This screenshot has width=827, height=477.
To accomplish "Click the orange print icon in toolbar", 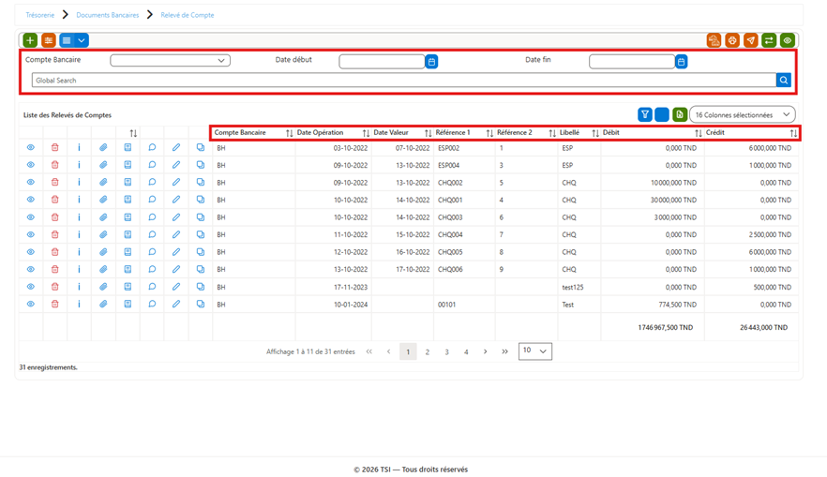I will (732, 40).
